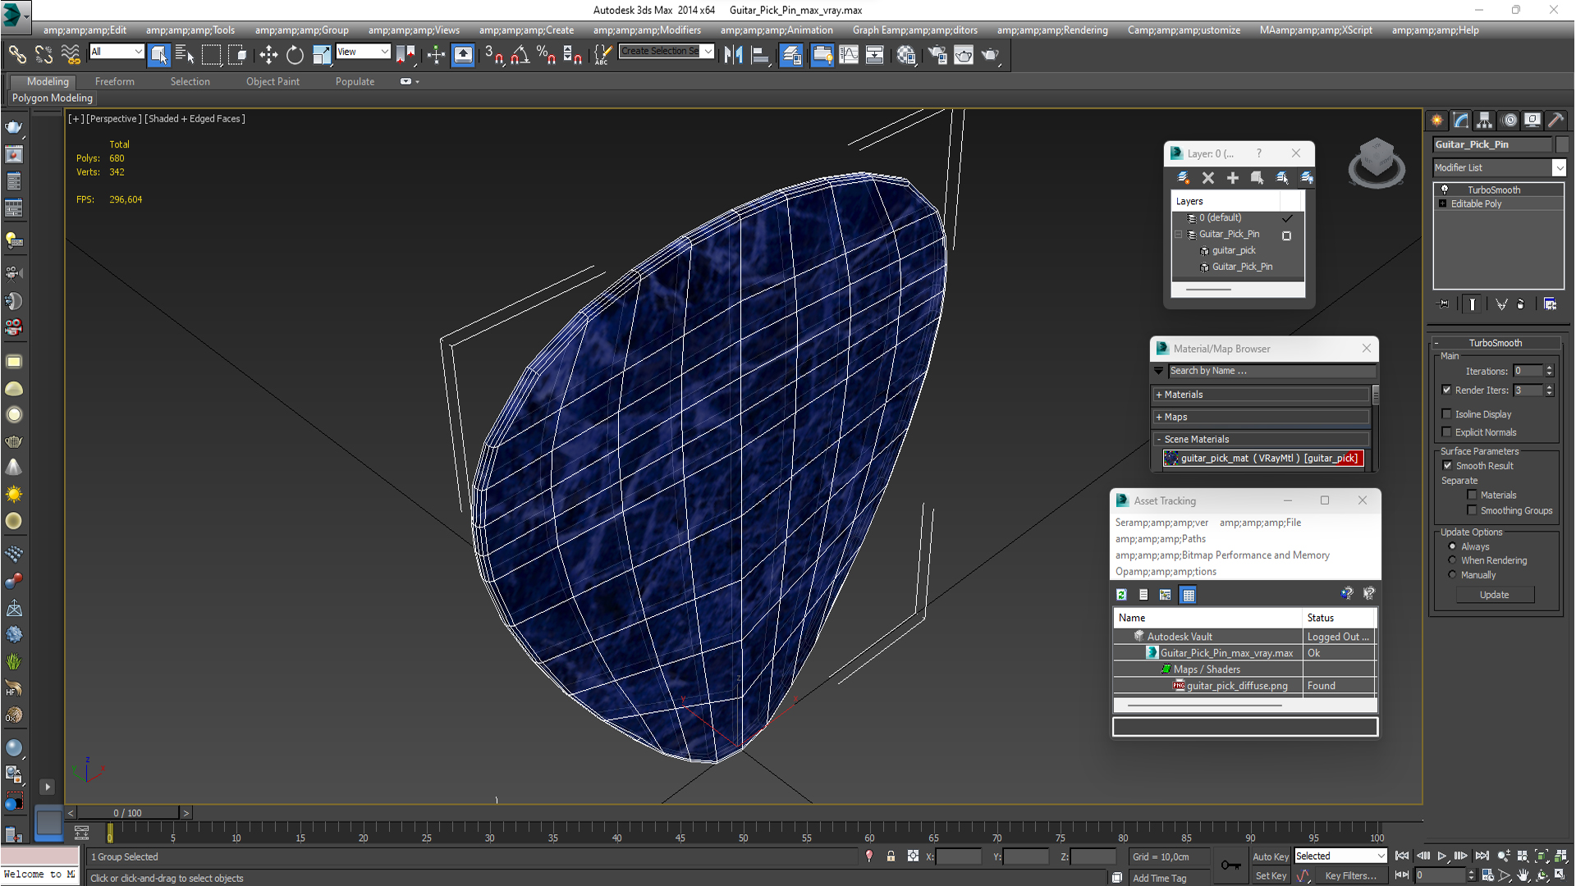Activate the Select Object tool

pos(159,55)
